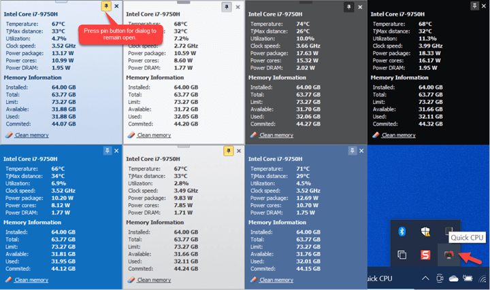This screenshot has width=490, height=290.
Task: Toggle pin on panel with 4.7% utilization
Action: [x=106, y=6]
